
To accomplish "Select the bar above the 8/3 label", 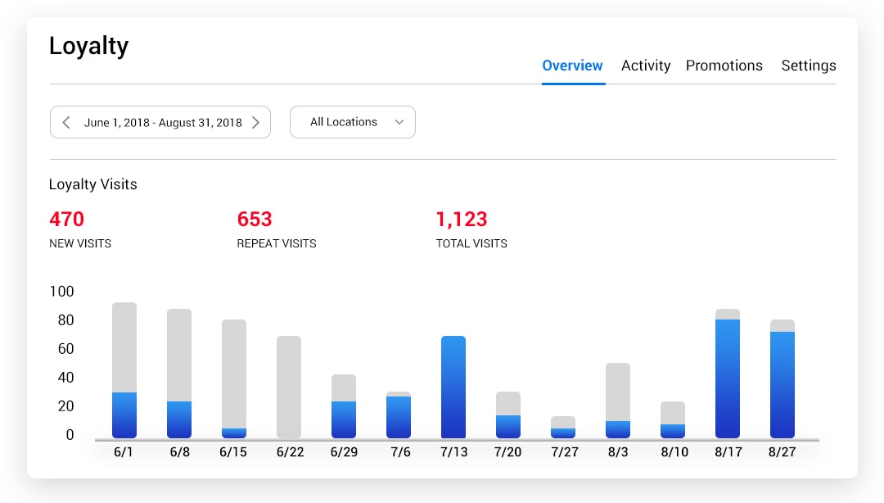I will (618, 401).
